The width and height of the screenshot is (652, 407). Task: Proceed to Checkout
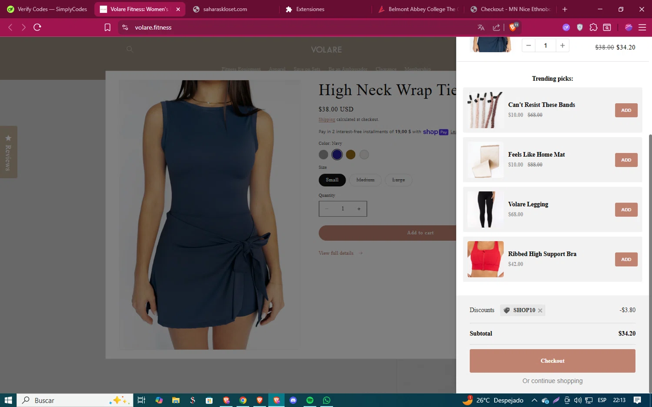click(x=552, y=361)
